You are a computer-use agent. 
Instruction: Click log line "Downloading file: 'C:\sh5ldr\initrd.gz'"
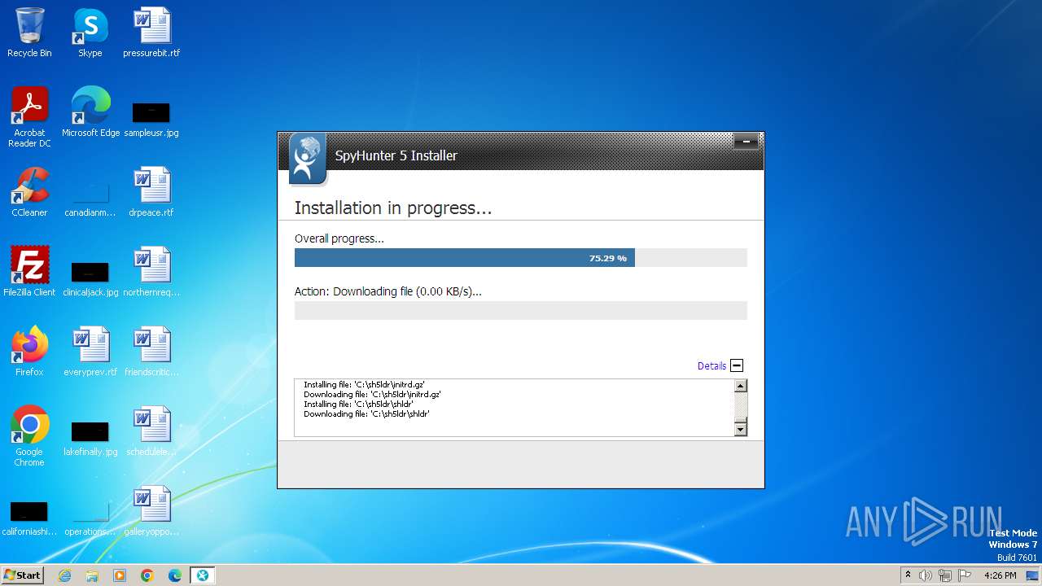click(x=372, y=394)
